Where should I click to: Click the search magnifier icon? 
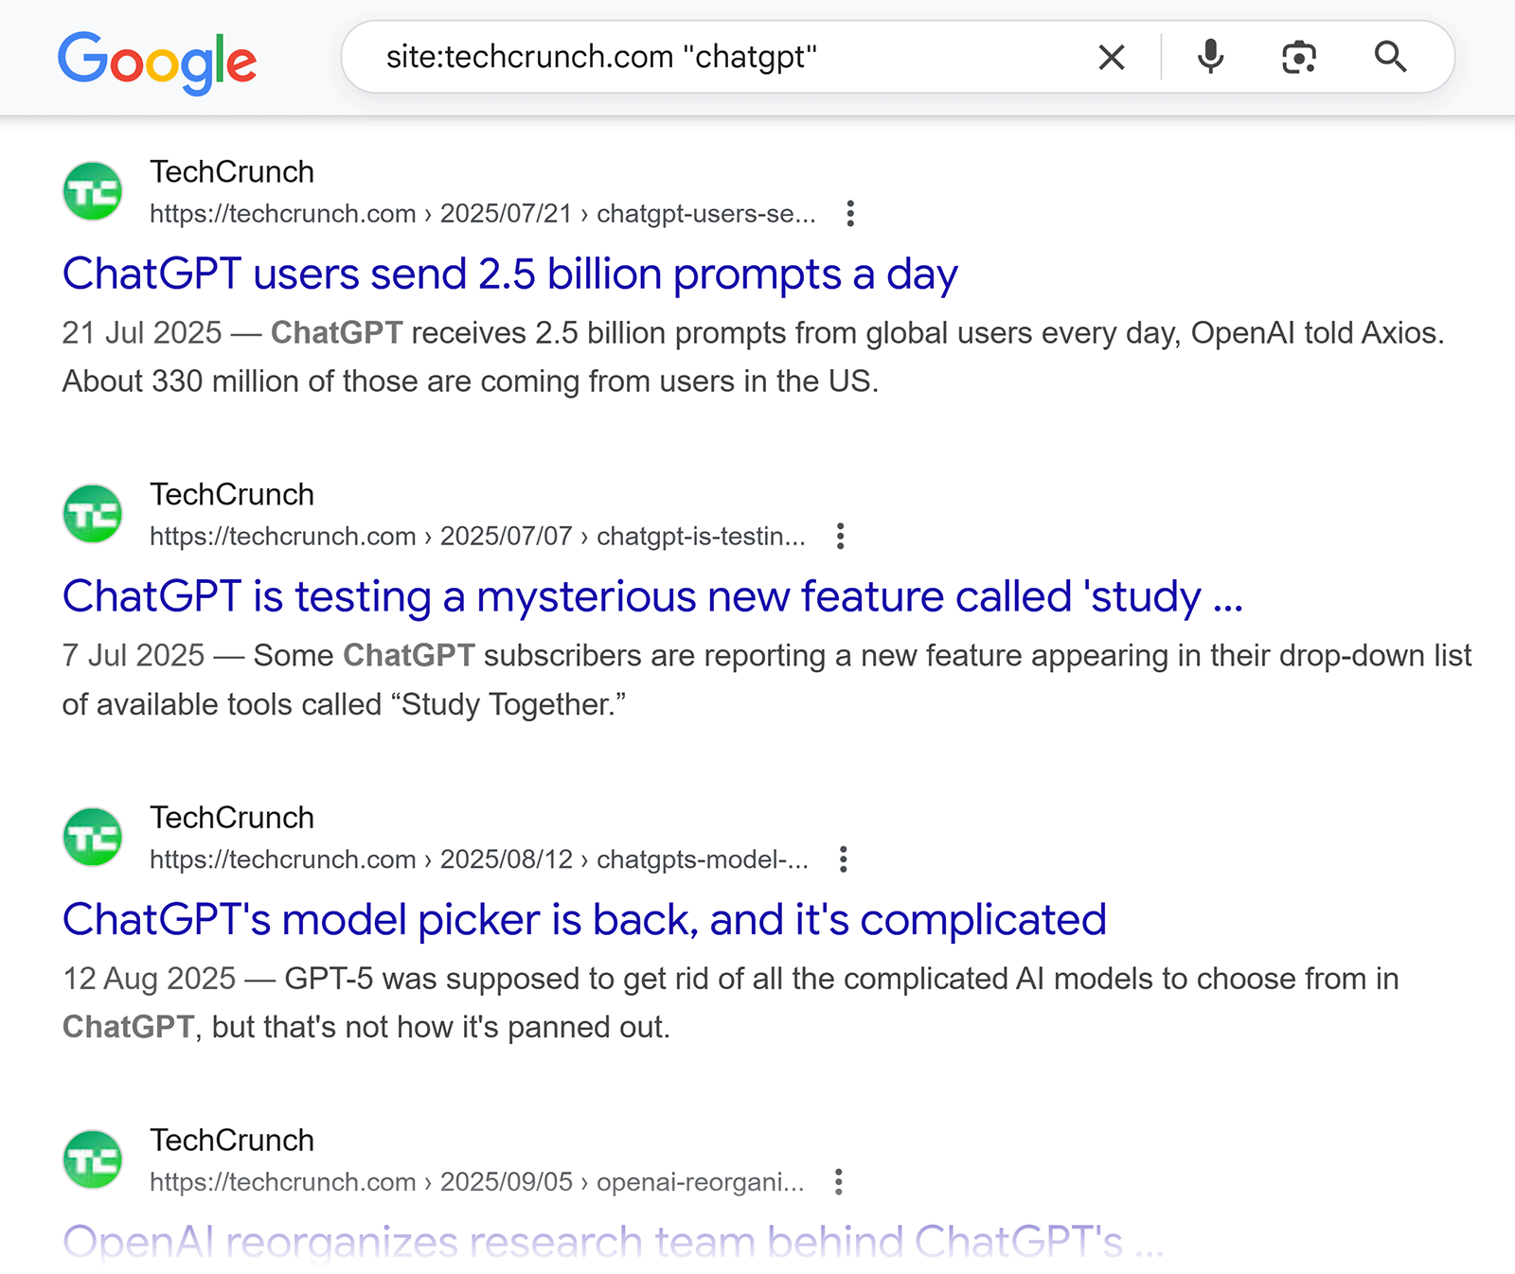pyautogui.click(x=1389, y=57)
